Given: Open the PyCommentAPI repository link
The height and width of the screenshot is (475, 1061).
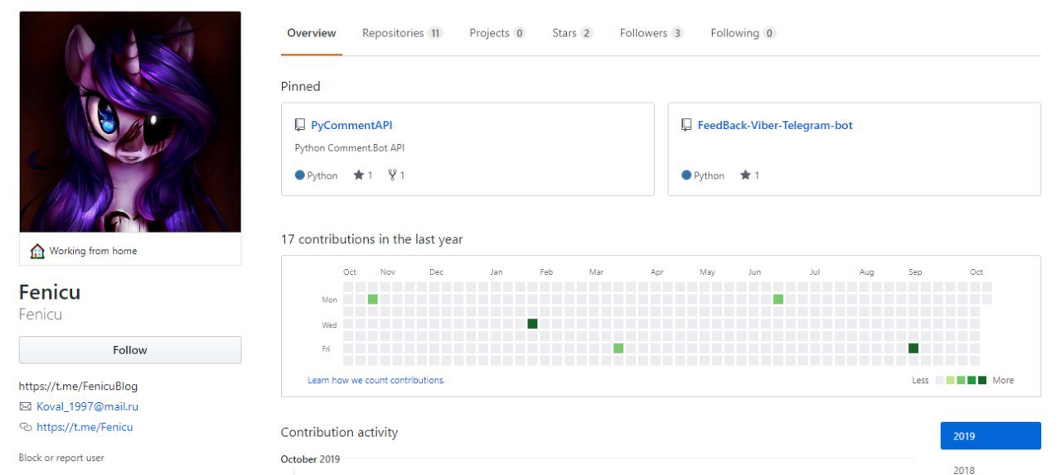Looking at the screenshot, I should tap(351, 126).
